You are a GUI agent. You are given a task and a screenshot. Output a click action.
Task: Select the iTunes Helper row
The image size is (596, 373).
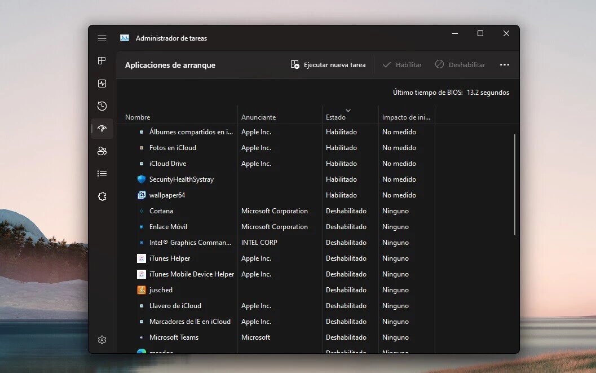tap(170, 258)
